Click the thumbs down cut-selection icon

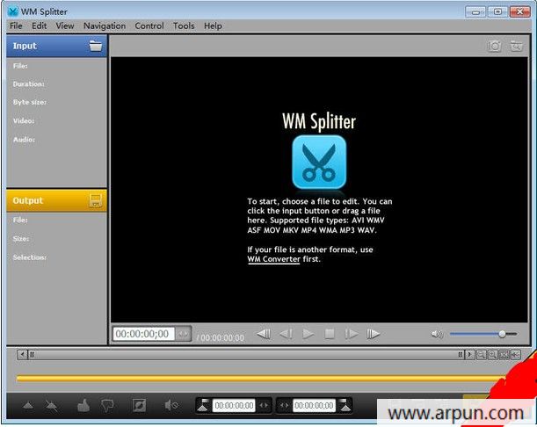click(x=108, y=405)
